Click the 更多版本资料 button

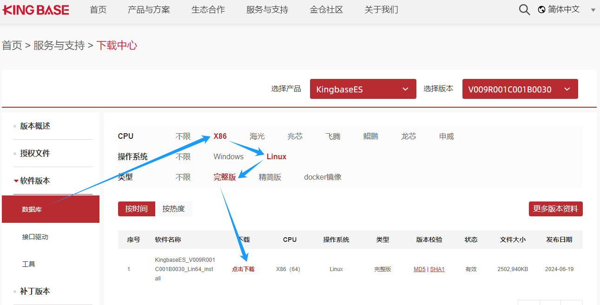tap(555, 209)
